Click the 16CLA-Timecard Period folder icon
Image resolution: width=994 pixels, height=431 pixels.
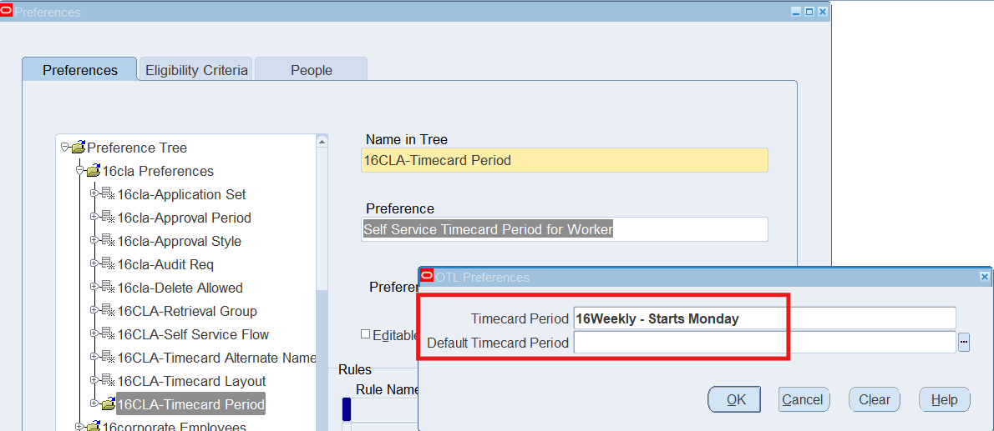coord(108,404)
